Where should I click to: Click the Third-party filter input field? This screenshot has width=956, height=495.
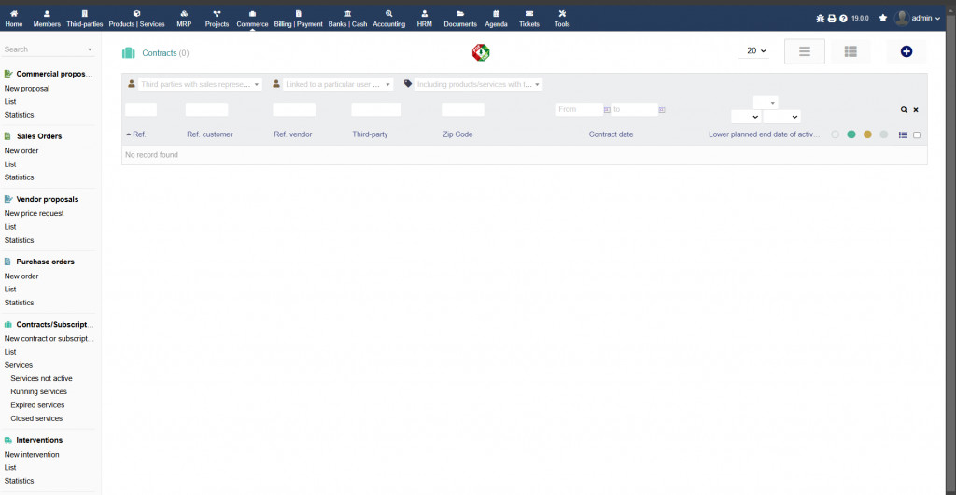point(376,109)
